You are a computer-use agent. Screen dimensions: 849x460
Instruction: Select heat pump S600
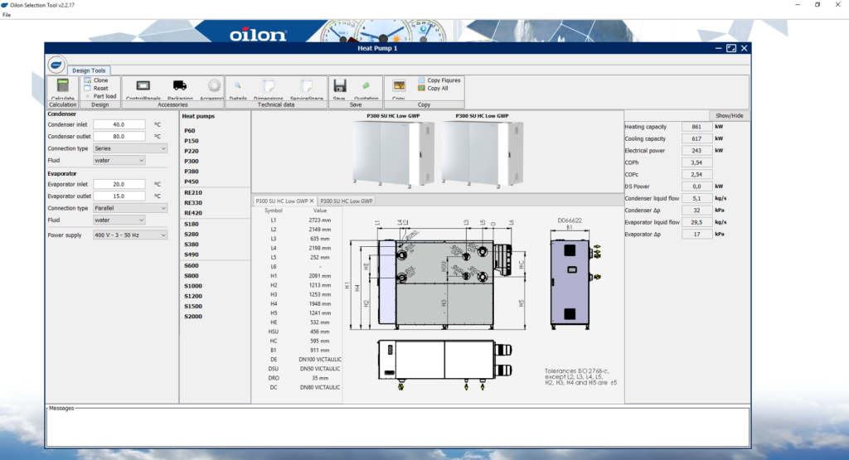192,266
